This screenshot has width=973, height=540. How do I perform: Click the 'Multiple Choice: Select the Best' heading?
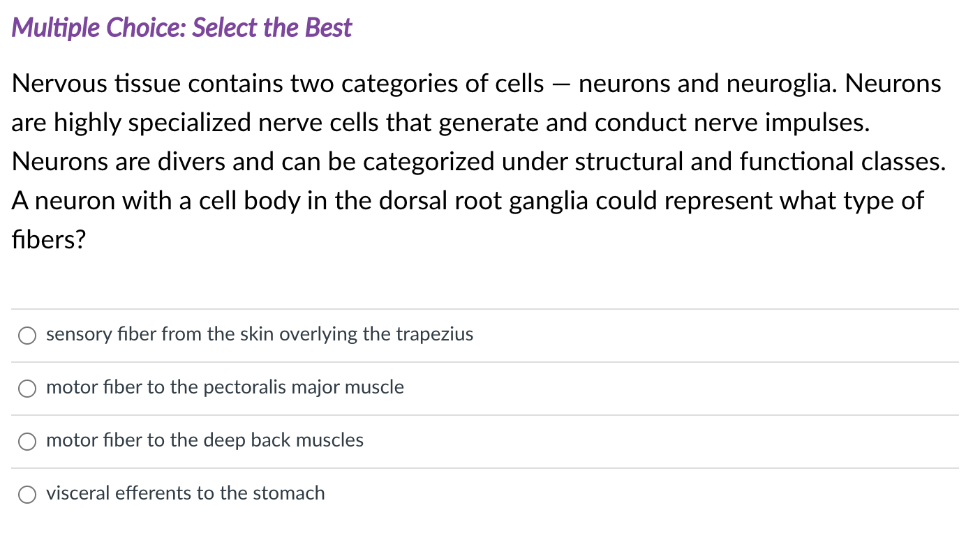point(181,27)
